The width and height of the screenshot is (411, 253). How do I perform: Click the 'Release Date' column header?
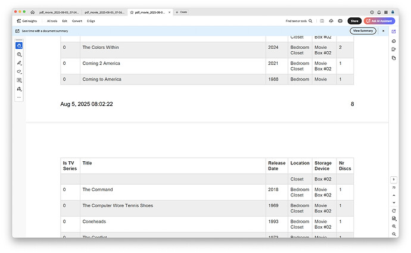(x=277, y=165)
